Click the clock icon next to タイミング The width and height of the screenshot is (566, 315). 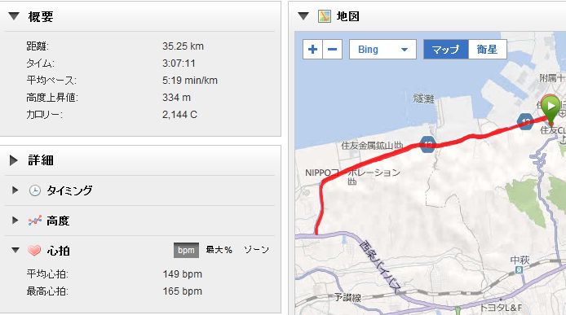(34, 190)
